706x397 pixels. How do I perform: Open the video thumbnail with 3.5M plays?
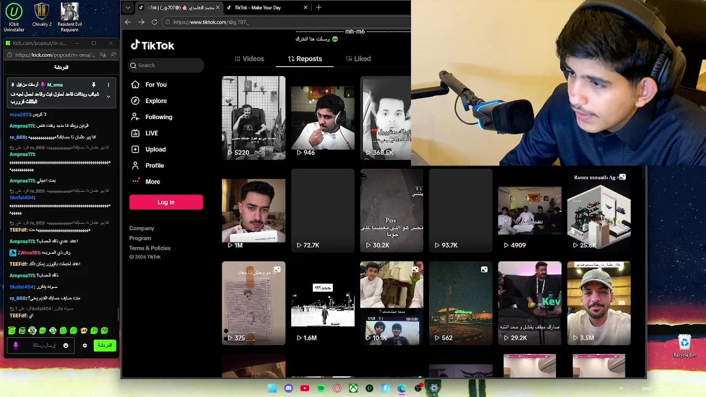pos(598,303)
